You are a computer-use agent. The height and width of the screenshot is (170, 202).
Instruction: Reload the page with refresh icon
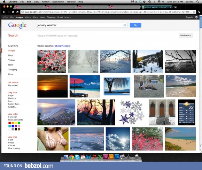[13, 12]
